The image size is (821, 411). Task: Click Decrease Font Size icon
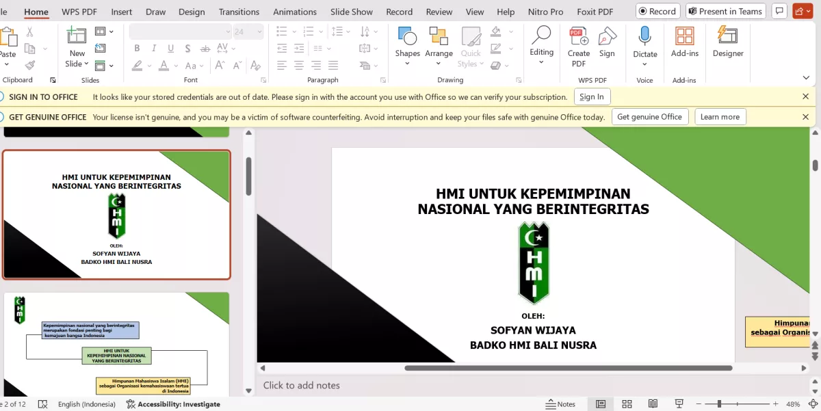[238, 66]
